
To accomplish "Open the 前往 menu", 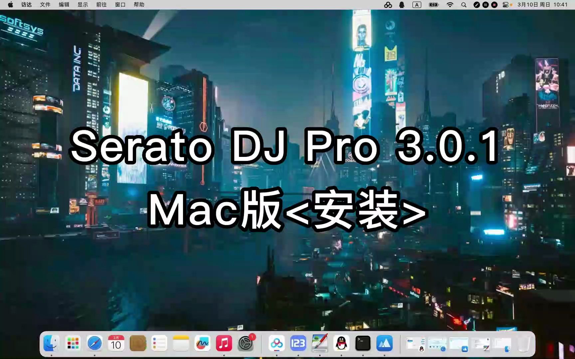I will click(x=101, y=5).
